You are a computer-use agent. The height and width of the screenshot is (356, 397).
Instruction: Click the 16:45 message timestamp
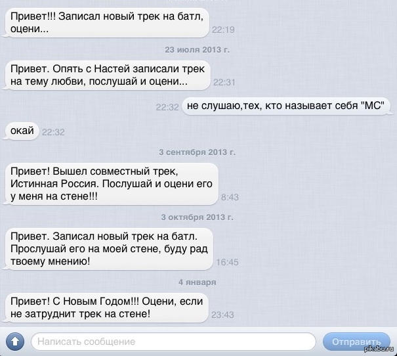click(x=227, y=262)
